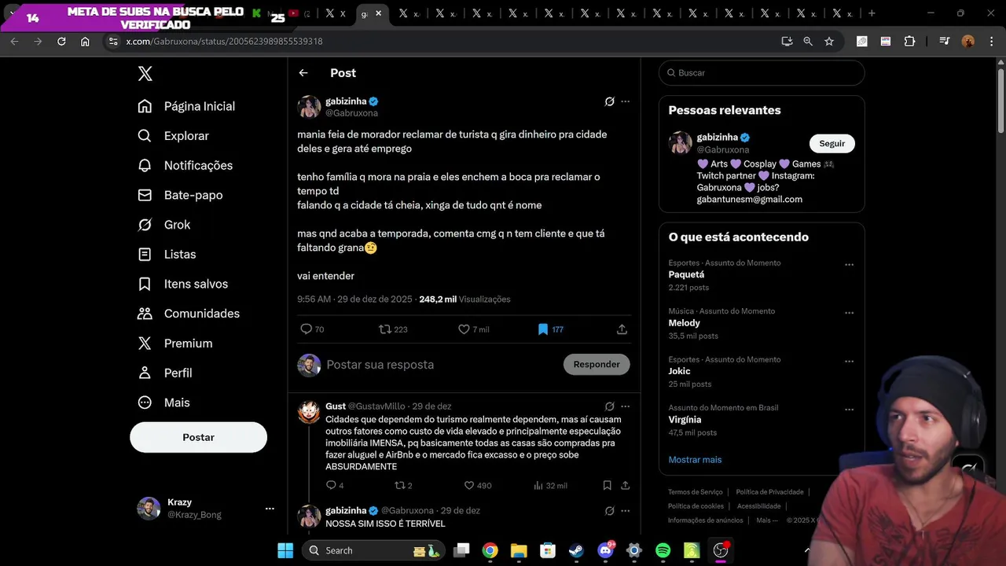Click the Postar button
This screenshot has height=566, width=1006.
(x=198, y=437)
